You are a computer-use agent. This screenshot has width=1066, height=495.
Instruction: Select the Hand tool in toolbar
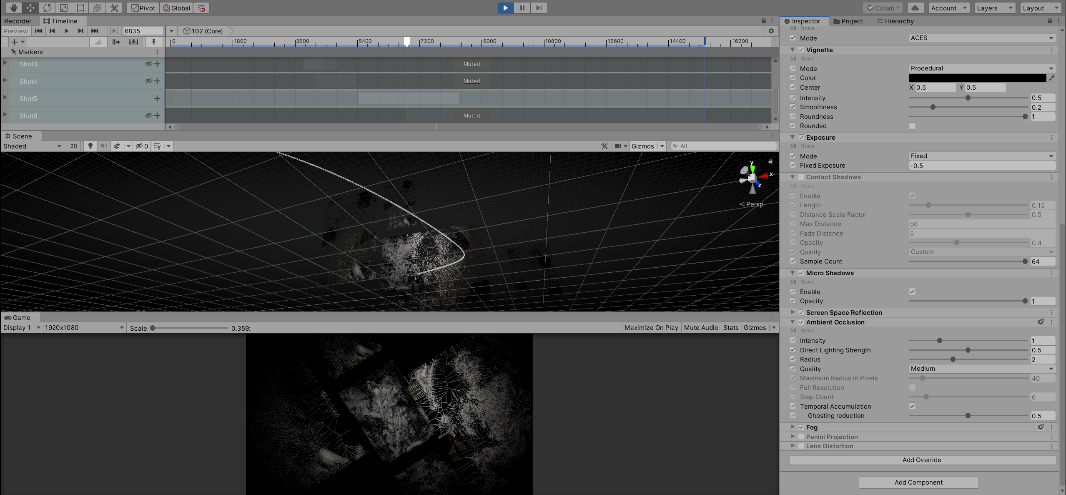(14, 8)
